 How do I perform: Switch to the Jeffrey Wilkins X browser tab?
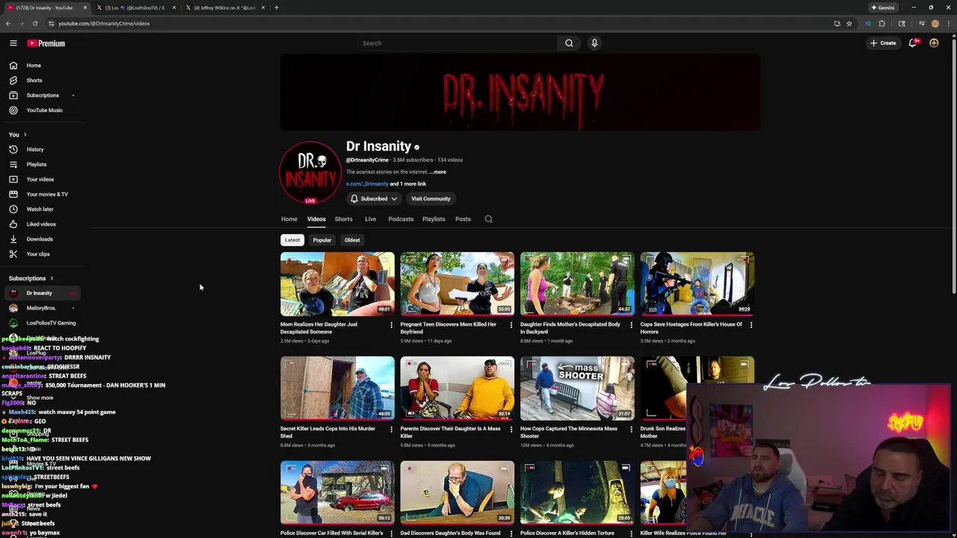pyautogui.click(x=224, y=7)
